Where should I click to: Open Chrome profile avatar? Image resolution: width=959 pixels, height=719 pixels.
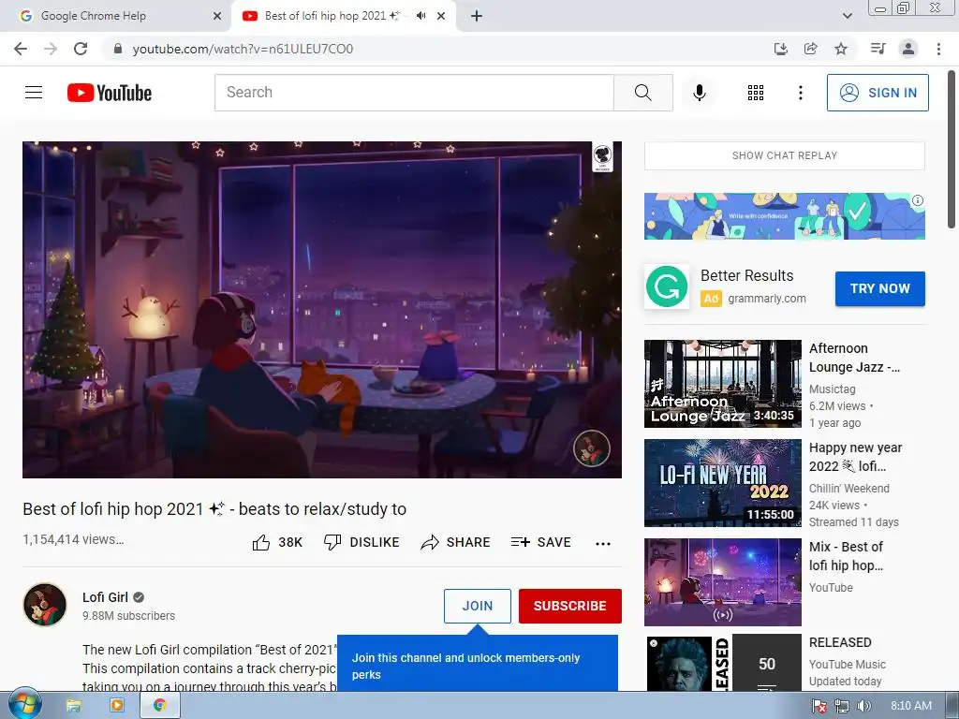pyautogui.click(x=908, y=49)
